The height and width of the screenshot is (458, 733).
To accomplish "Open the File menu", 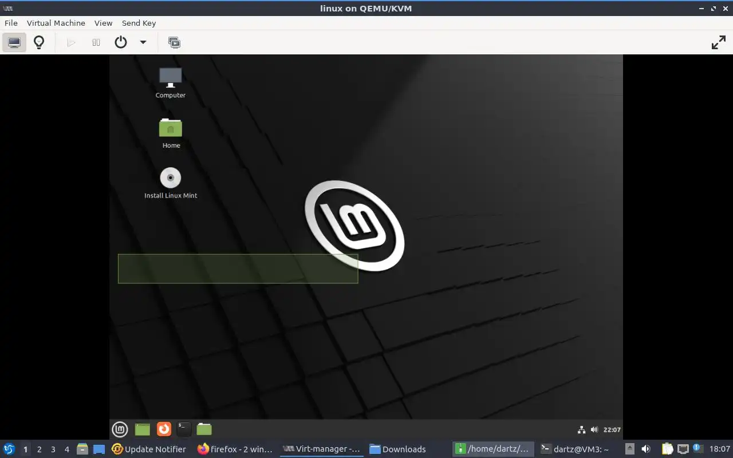I will 11,23.
